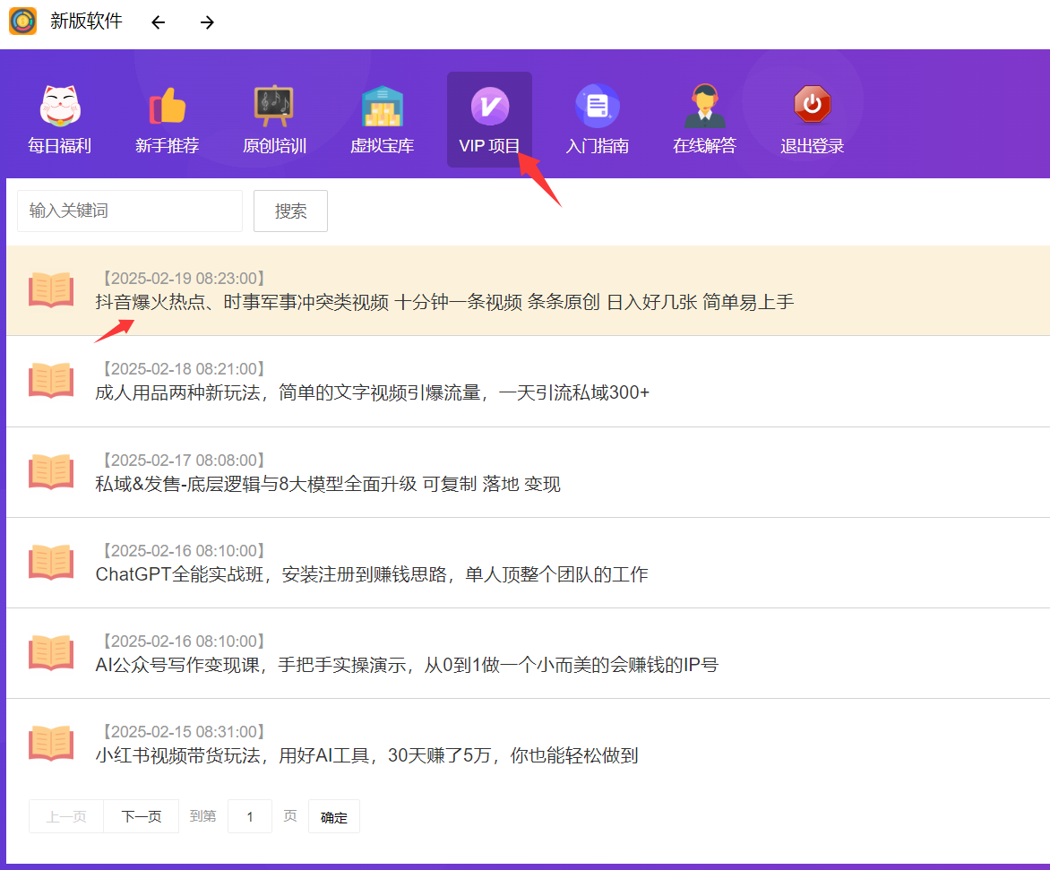1050x870 pixels.
Task: Click the warehouse 虚拟宝库 icon
Action: pos(383,106)
